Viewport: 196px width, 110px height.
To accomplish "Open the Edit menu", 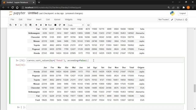I will tap(21, 20).
